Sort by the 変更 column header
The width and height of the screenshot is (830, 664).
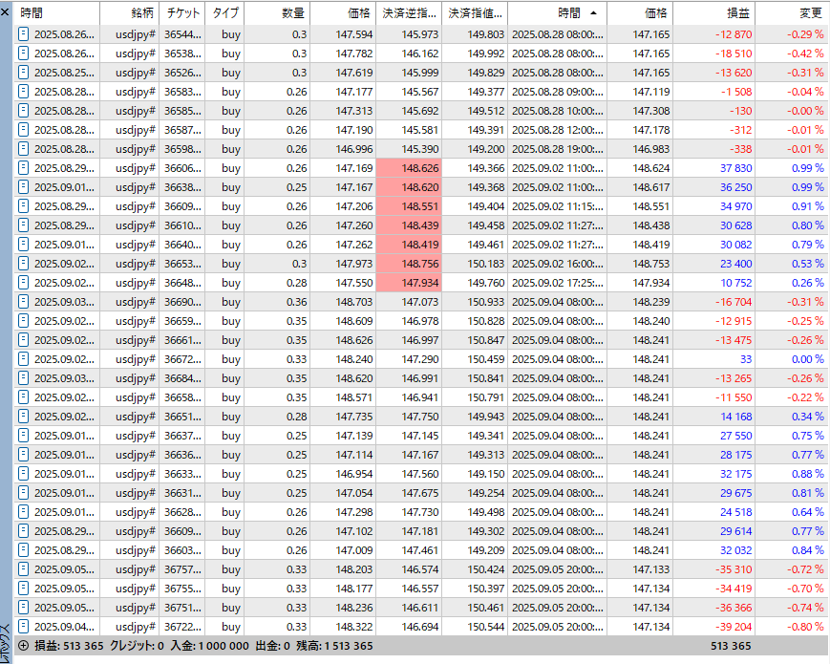pos(793,12)
